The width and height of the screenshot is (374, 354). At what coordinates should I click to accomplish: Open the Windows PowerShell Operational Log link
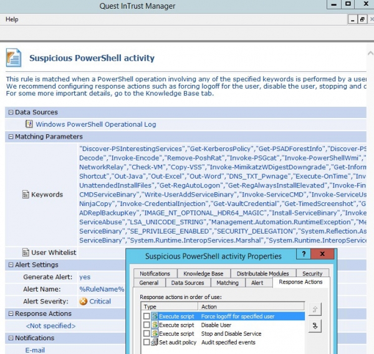pos(95,124)
